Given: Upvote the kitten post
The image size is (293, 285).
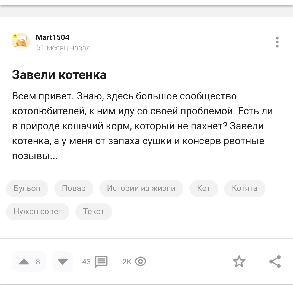Looking at the screenshot, I should (x=25, y=262).
